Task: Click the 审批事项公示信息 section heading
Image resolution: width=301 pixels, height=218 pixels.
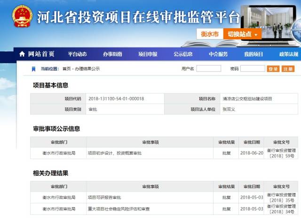Action: tap(56, 129)
